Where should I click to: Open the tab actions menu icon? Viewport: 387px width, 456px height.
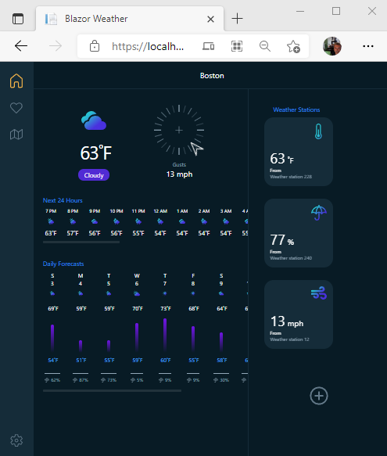[x=18, y=19]
